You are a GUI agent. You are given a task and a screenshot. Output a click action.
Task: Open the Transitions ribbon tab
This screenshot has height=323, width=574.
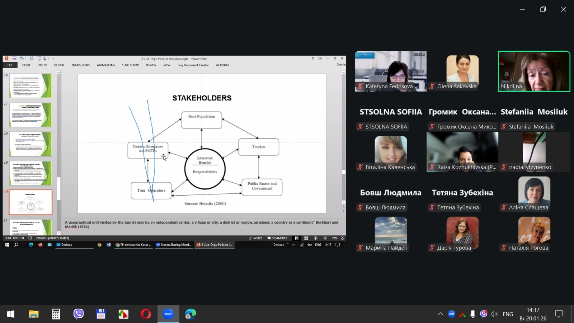click(x=80, y=65)
